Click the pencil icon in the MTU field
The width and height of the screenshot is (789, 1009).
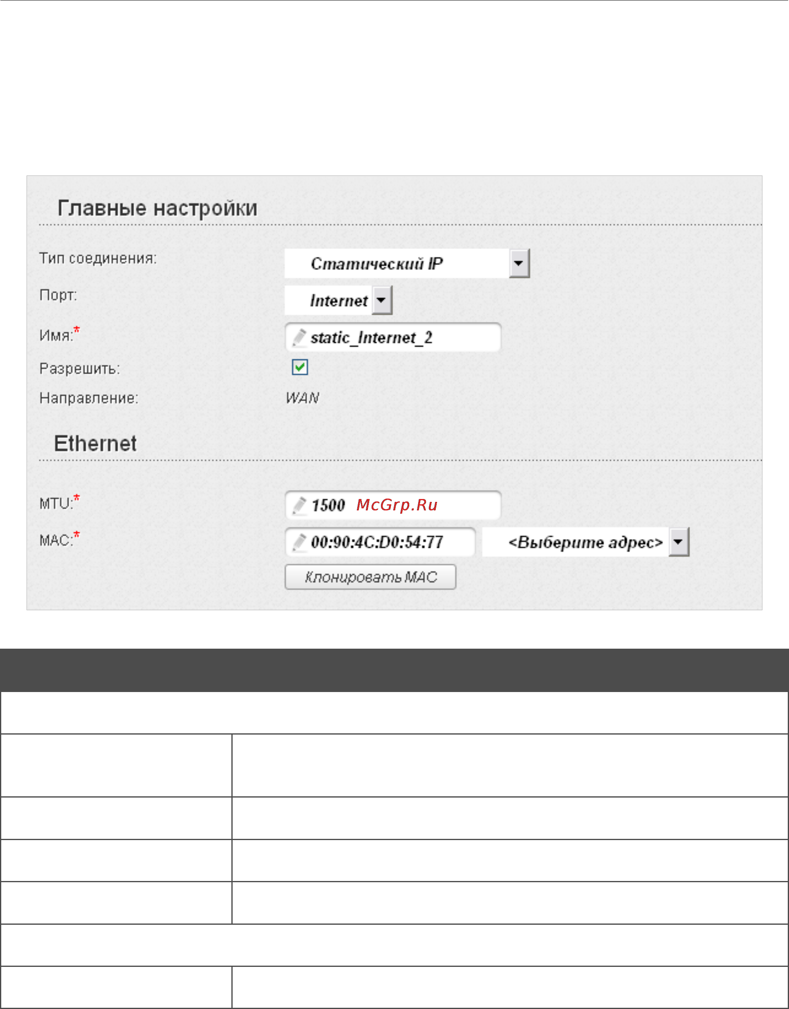pyautogui.click(x=299, y=506)
